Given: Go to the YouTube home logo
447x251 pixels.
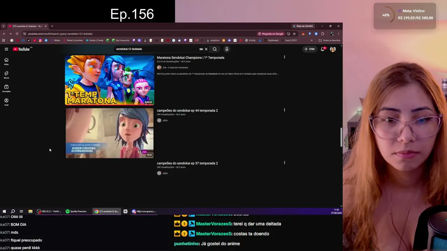Looking at the screenshot, I should (x=21, y=49).
